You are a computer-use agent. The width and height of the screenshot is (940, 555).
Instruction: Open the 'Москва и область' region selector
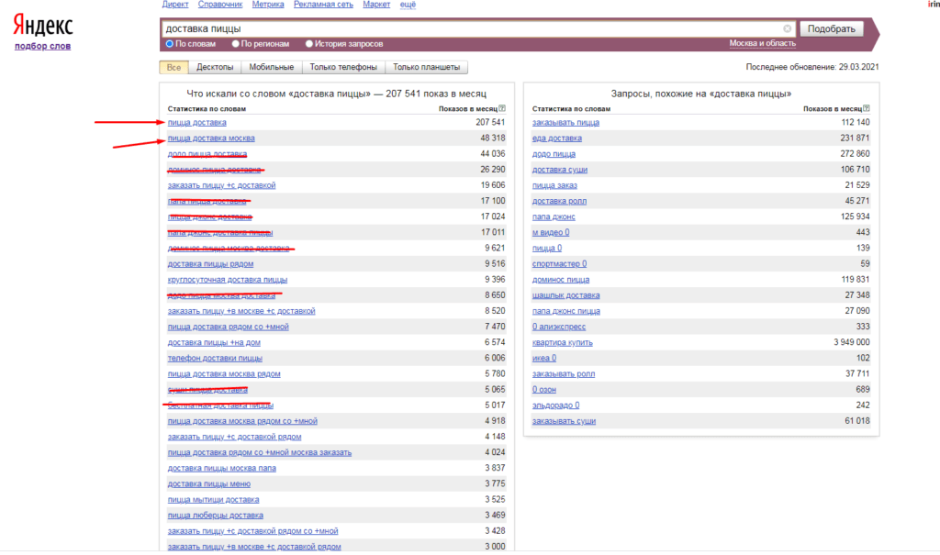tap(762, 43)
